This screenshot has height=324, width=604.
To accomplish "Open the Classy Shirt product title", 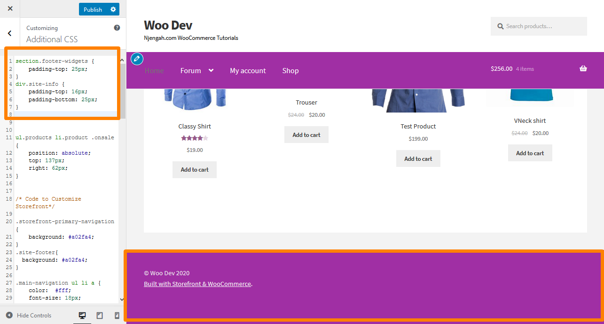I will 195,126.
